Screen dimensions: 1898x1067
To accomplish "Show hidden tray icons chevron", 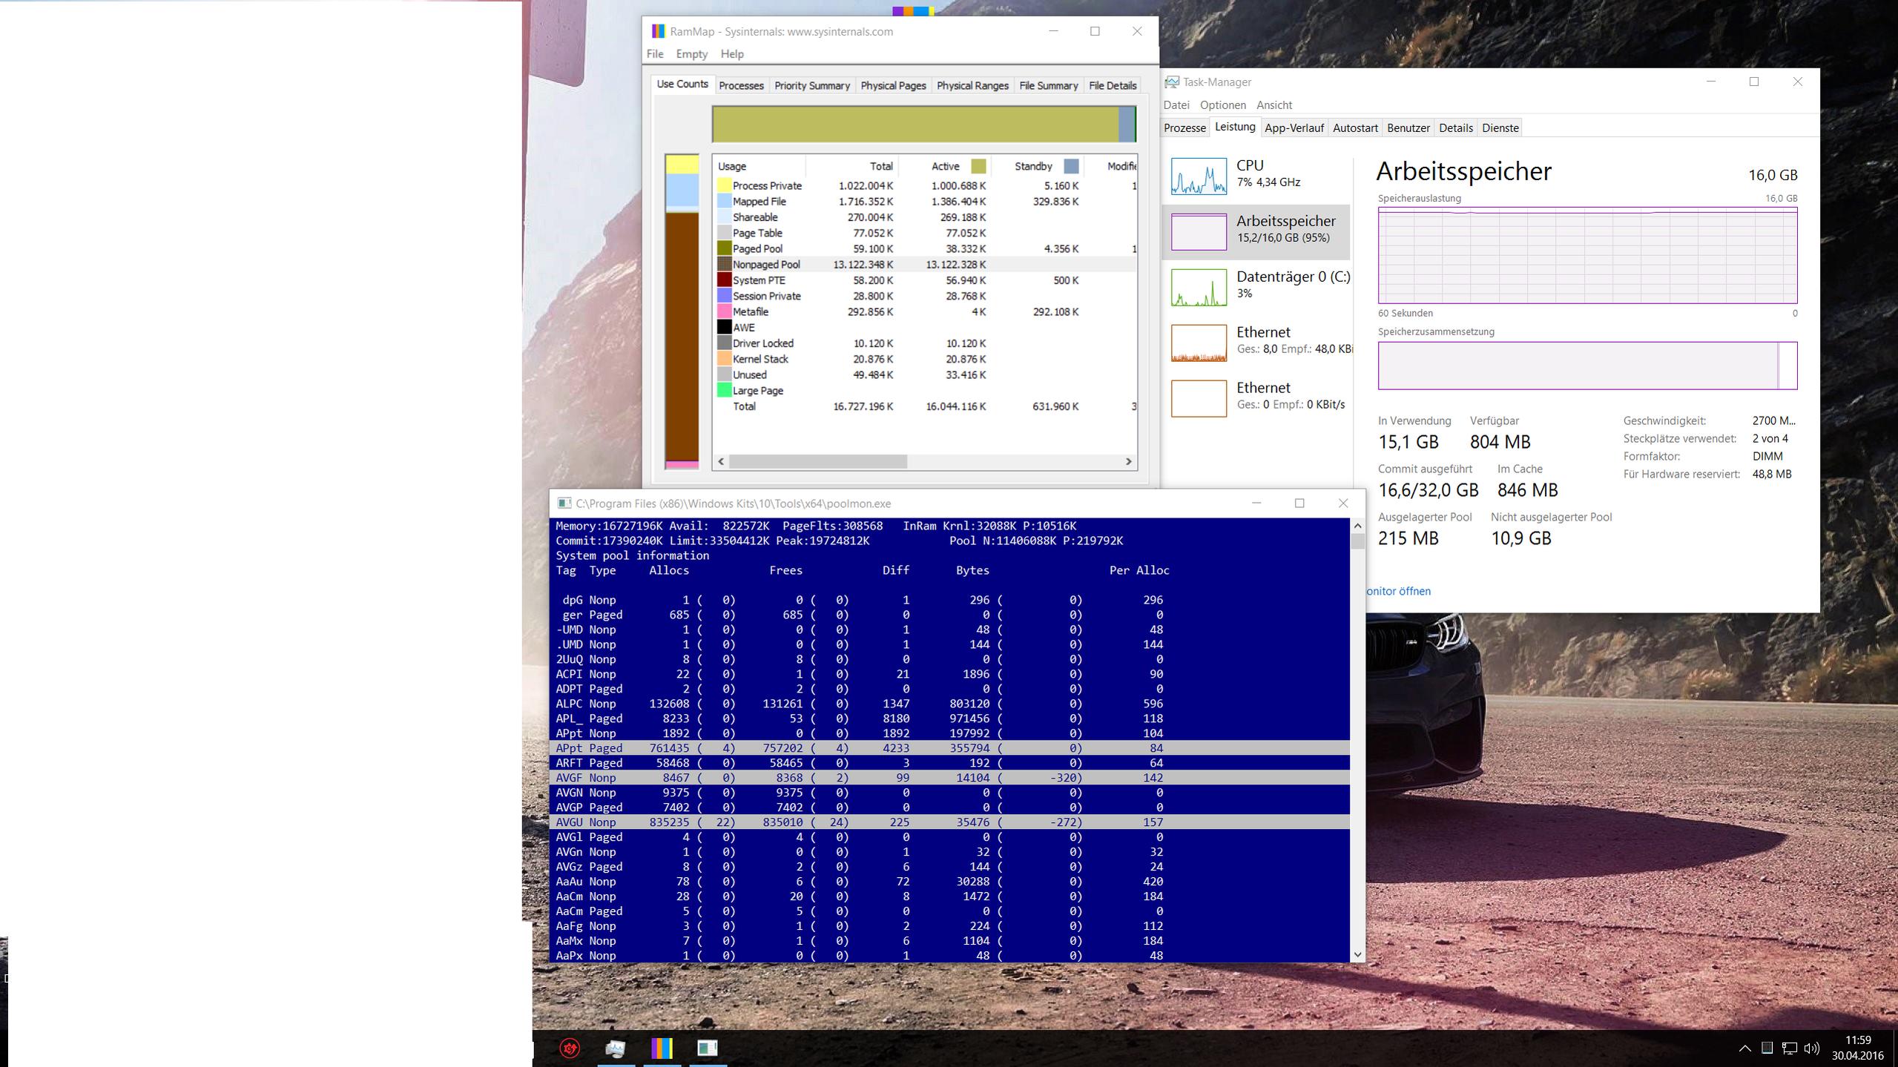I will pyautogui.click(x=1744, y=1048).
